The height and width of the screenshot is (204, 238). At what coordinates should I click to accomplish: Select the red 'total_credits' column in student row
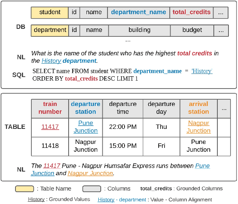click(x=191, y=12)
